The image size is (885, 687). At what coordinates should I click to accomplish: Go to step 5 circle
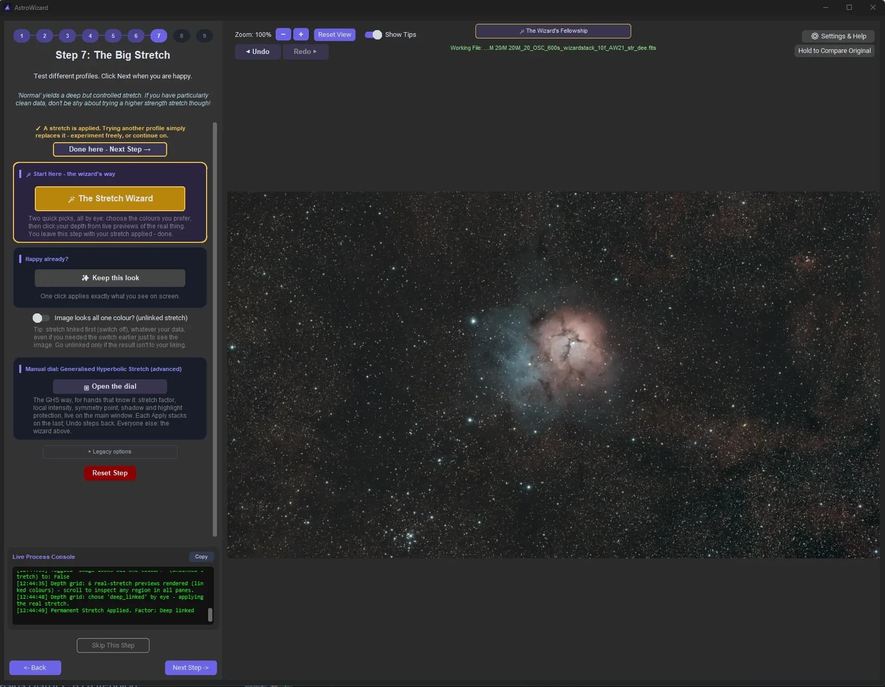(113, 36)
